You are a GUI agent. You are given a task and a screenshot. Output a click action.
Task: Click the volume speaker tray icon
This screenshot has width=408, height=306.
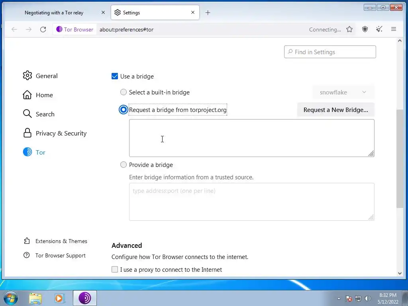368,298
